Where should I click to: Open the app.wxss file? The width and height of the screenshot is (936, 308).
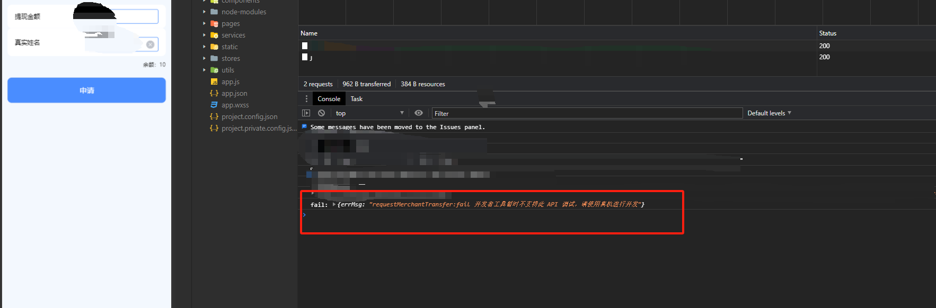[x=235, y=105]
